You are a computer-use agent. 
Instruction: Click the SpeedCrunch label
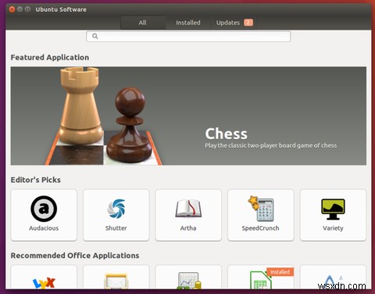pyautogui.click(x=260, y=228)
